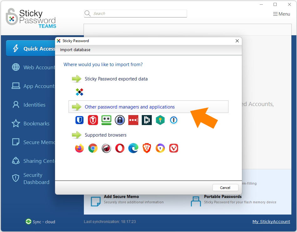Click the Sticky Password icon under exported data
297x232 pixels.
79,92
